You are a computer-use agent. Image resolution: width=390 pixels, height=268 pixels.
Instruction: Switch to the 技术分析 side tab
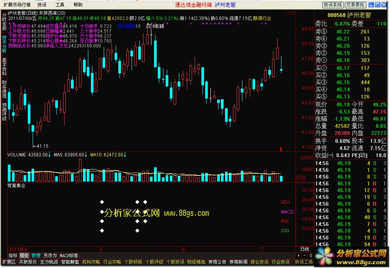tap(4, 44)
